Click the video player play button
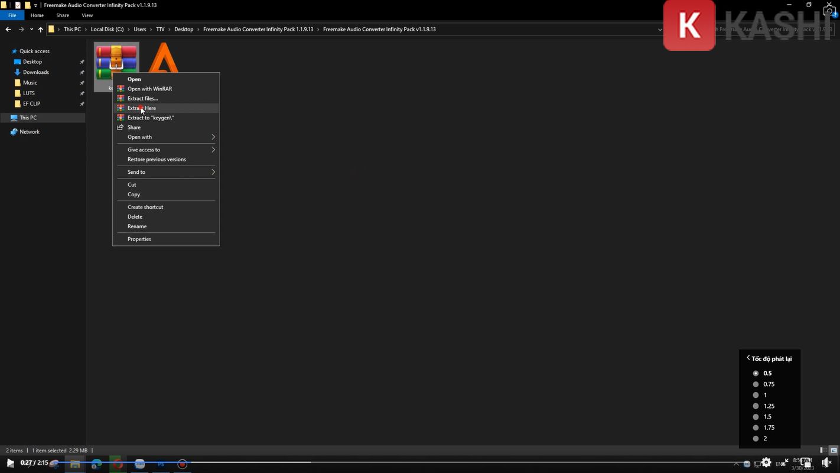 (x=10, y=463)
